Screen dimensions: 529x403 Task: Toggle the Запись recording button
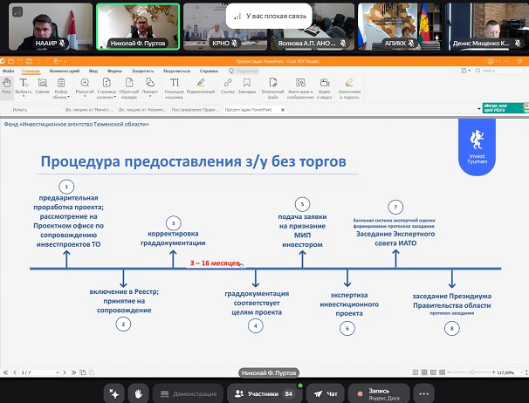pyautogui.click(x=378, y=393)
